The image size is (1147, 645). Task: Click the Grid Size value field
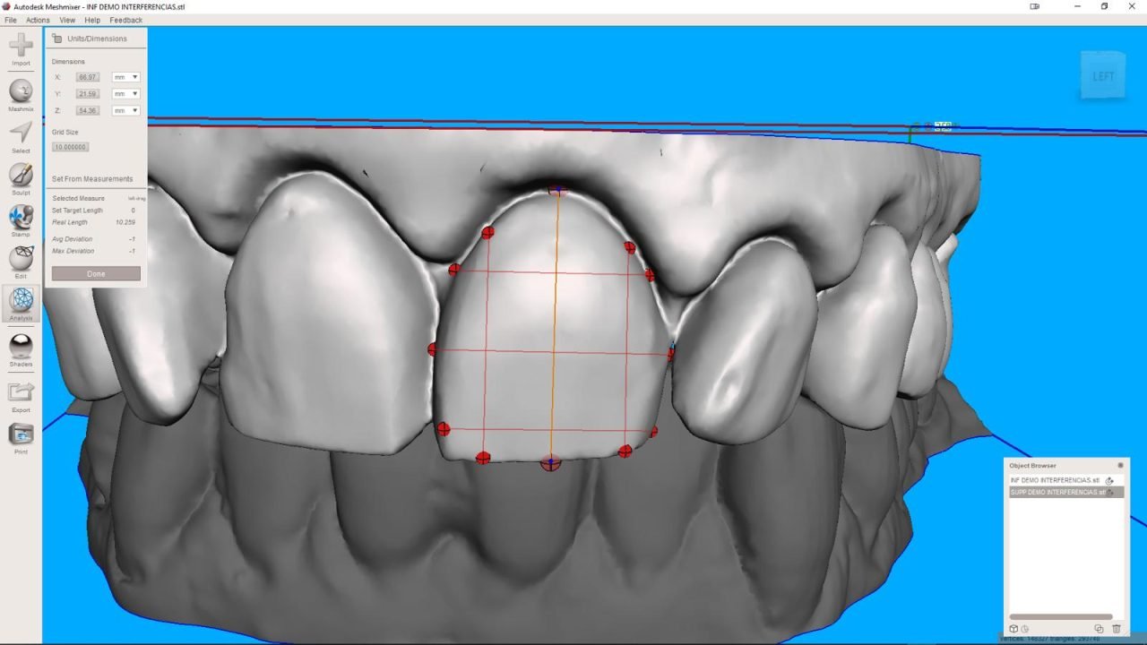point(70,147)
